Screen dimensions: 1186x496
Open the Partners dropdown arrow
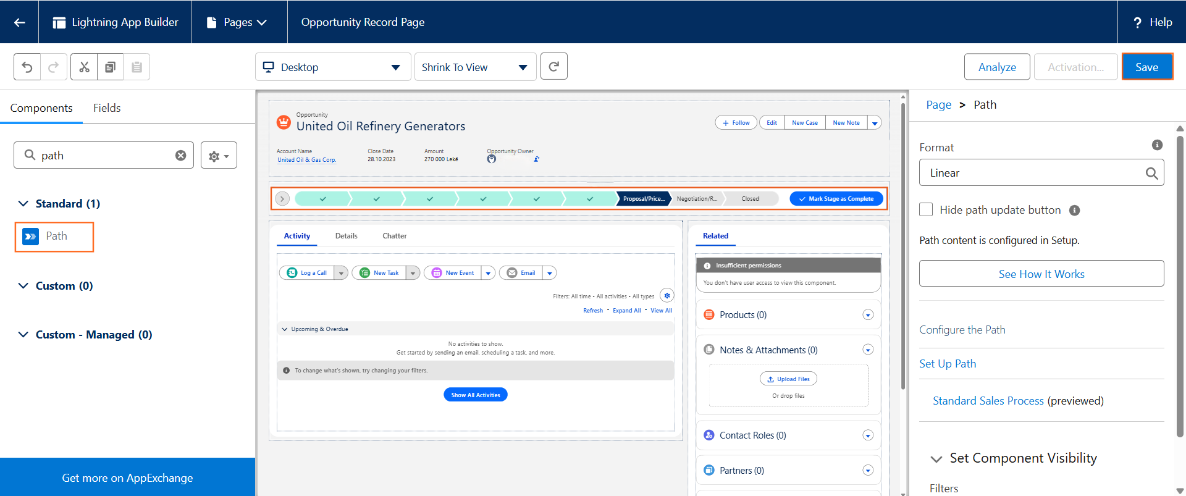coord(868,471)
